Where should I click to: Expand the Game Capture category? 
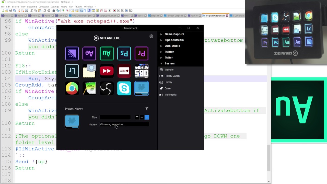coord(174,34)
